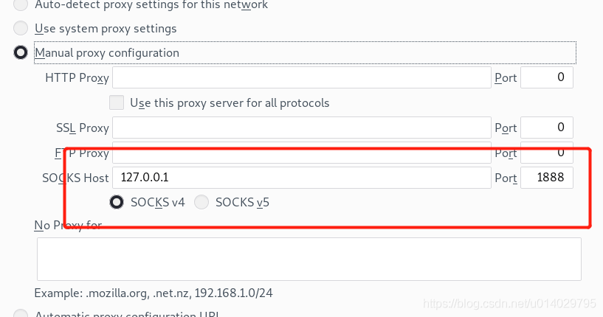Click the SSL Proxy label text
Screen dimensions: 603x317
[x=82, y=128]
